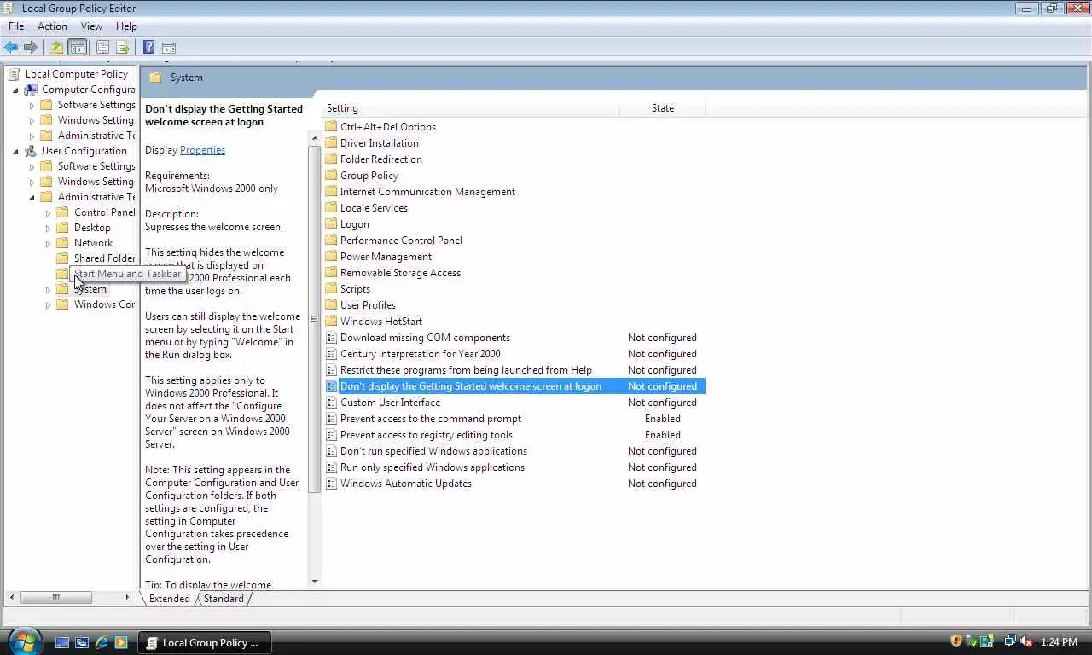Image resolution: width=1092 pixels, height=655 pixels.
Task: Click the tree pane horizontal scrollbar thumb
Action: pos(56,598)
